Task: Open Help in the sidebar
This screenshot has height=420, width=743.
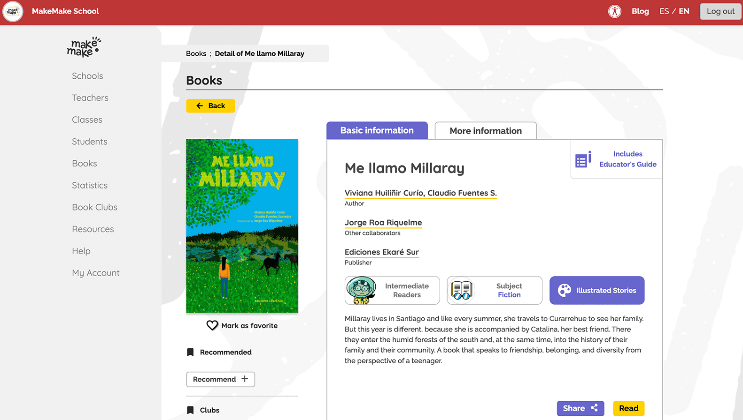Action: pyautogui.click(x=81, y=251)
